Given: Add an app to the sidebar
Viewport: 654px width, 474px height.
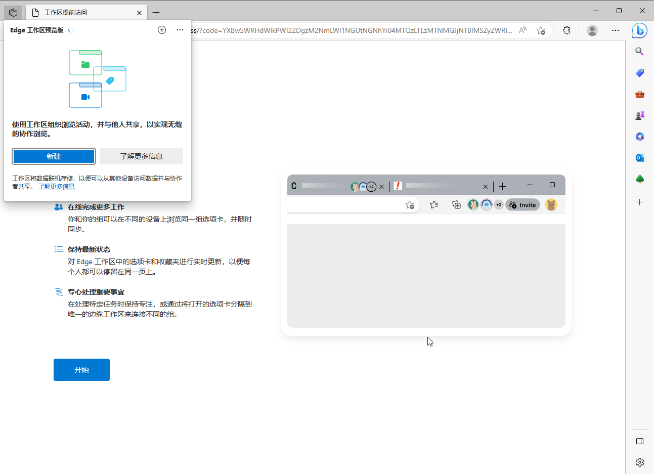Looking at the screenshot, I should 639,202.
